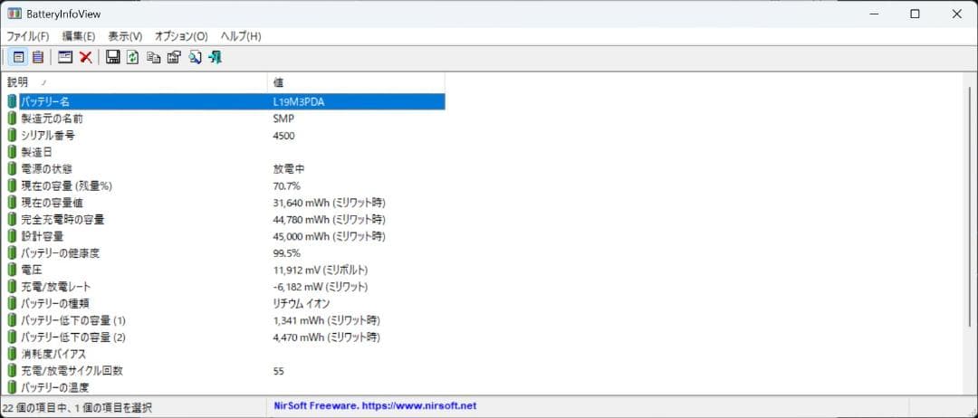Open the window-style toolbar icon beside the red X
Image resolution: width=978 pixels, height=418 pixels.
(65, 57)
